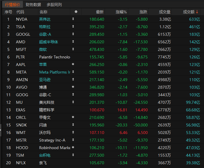Screen dimensions: 204x168
Task: Select the 谷歌-C name cell
Action: pos(45,95)
